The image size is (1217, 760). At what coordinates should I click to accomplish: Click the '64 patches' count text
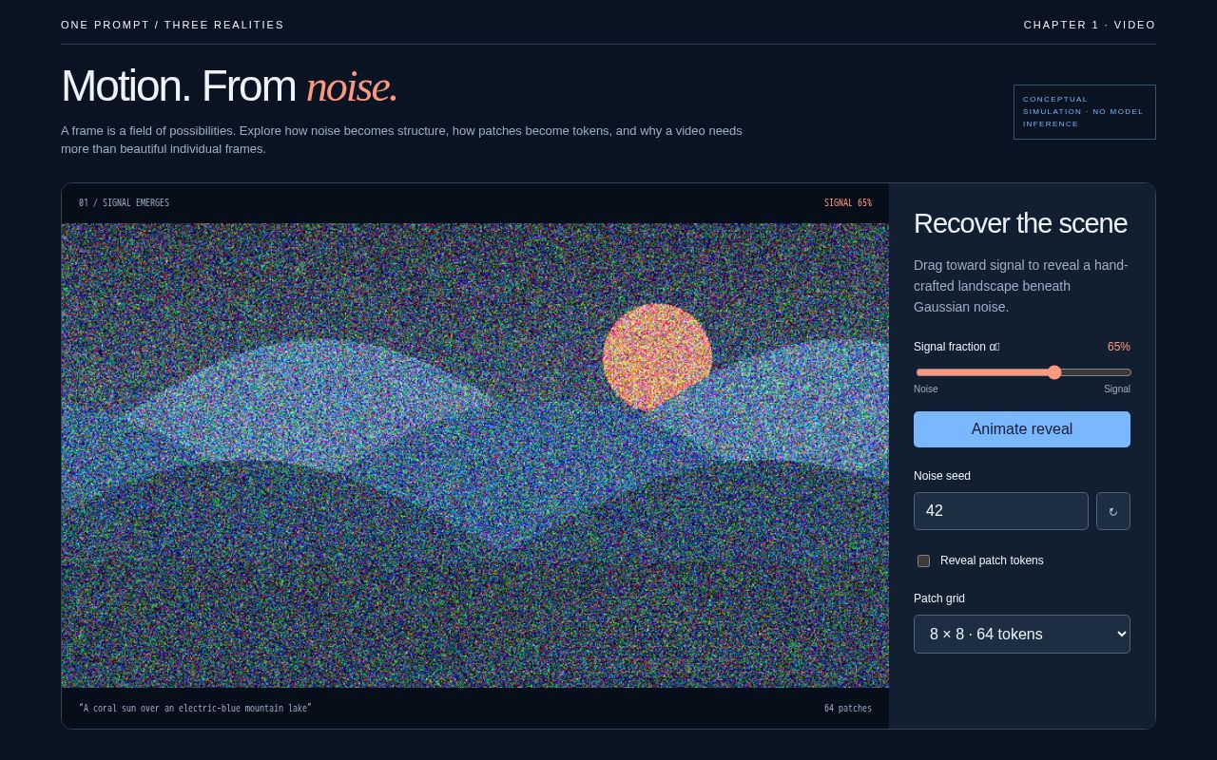tap(848, 709)
